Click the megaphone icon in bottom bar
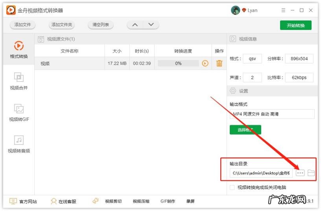The width and height of the screenshot is (321, 211). point(96,201)
